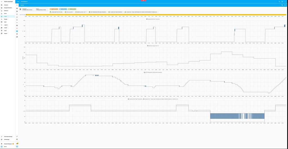Image resolution: width=288 pixels, height=149 pixels.
Task: Click the remove-filters icon in Verlauf header
Action: click(282, 5)
